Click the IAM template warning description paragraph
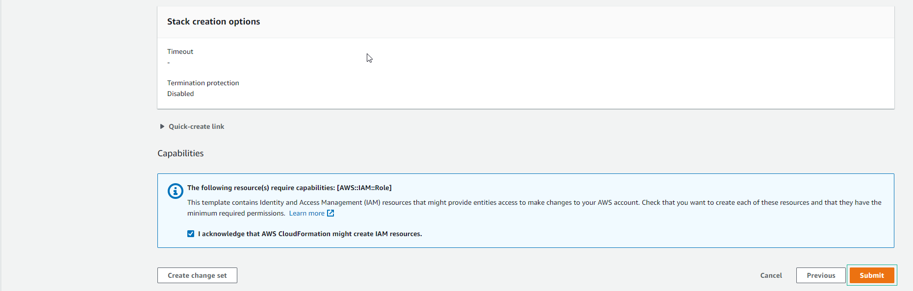The width and height of the screenshot is (913, 291). [x=534, y=208]
